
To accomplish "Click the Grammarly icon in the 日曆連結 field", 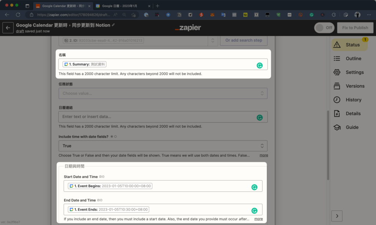I will pyautogui.click(x=260, y=118).
